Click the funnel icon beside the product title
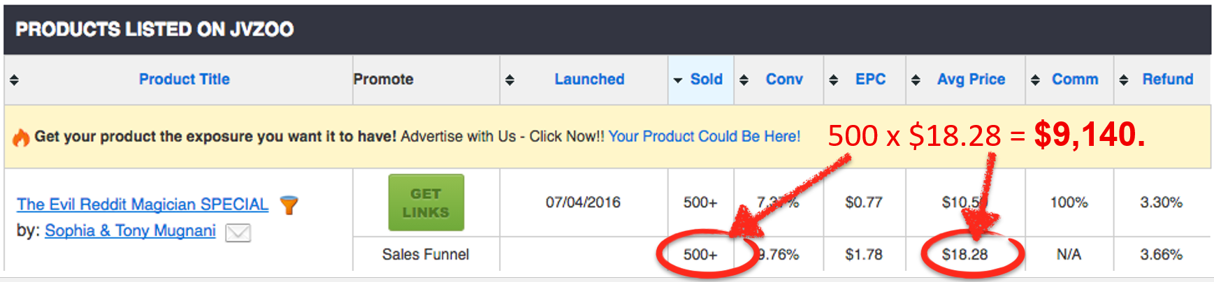1214x282 pixels. tap(289, 205)
